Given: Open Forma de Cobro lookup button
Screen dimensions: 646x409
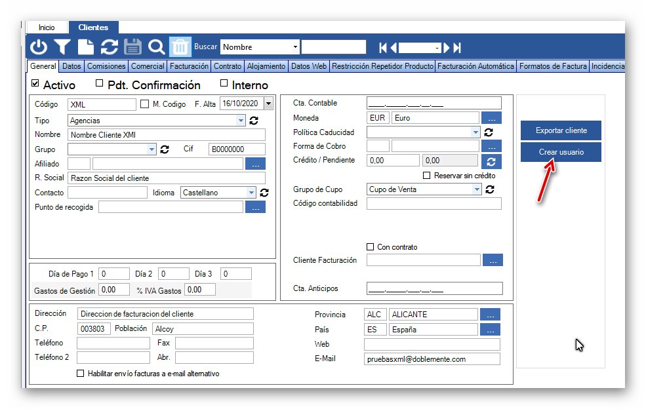Looking at the screenshot, I should (491, 146).
